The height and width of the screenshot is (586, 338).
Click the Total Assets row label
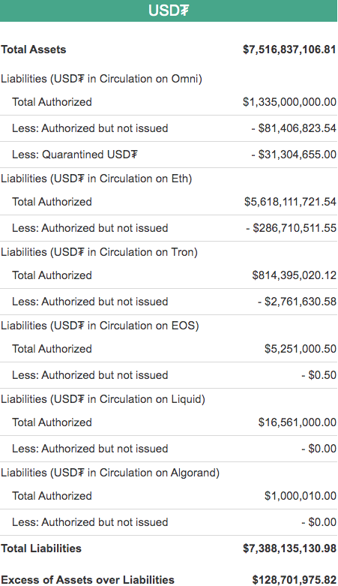pos(33,50)
